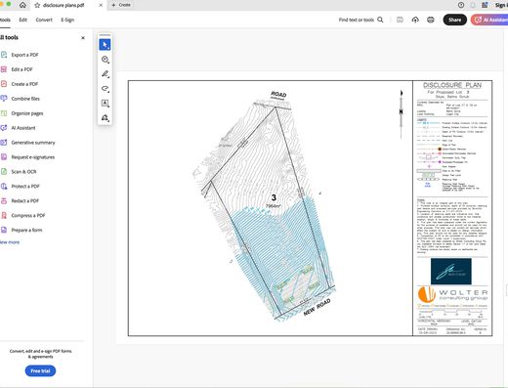
Task: Star the disclosure plans.pdf tab
Action: [37, 5]
